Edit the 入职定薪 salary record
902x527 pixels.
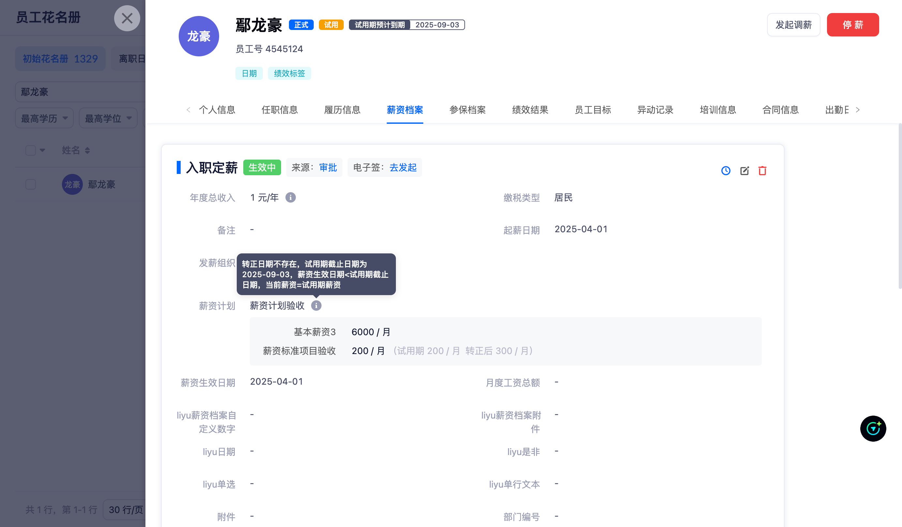click(744, 171)
